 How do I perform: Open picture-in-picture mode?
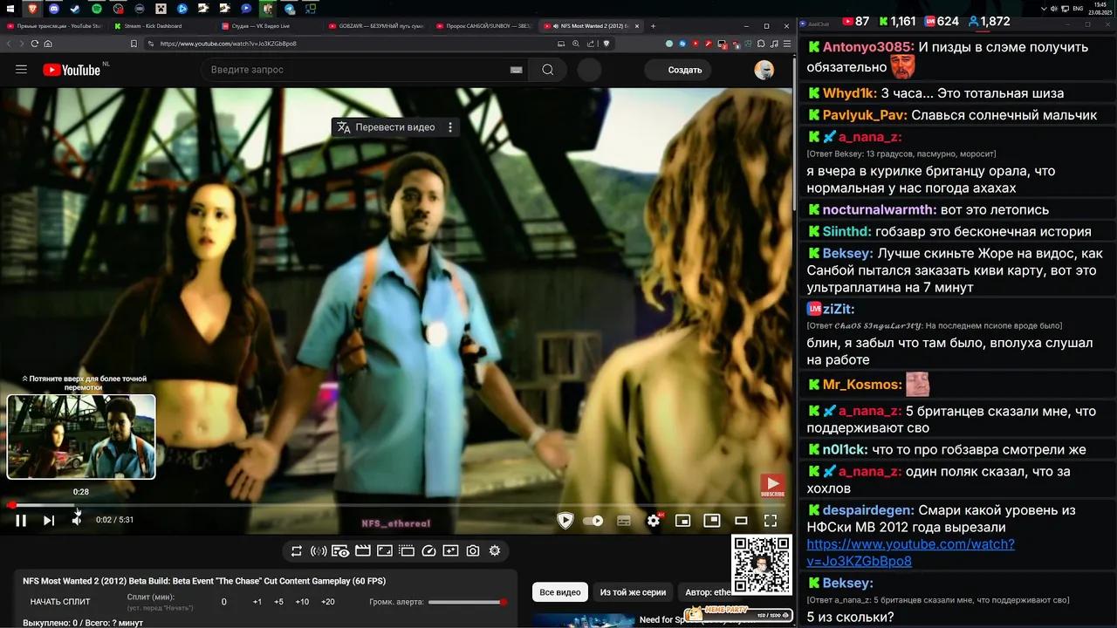712,521
